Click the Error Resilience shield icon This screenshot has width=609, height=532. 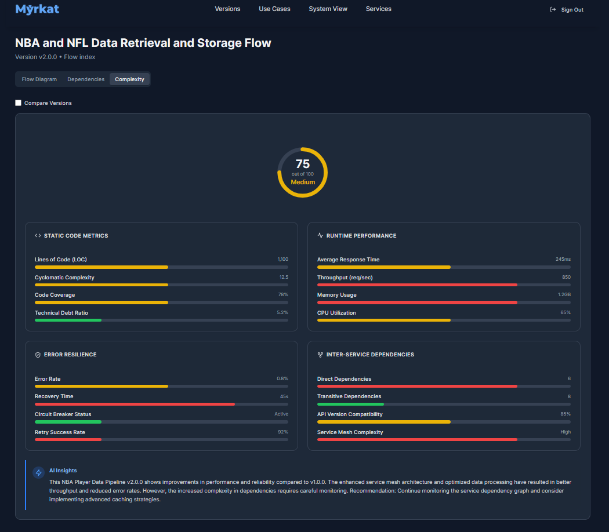tap(38, 355)
